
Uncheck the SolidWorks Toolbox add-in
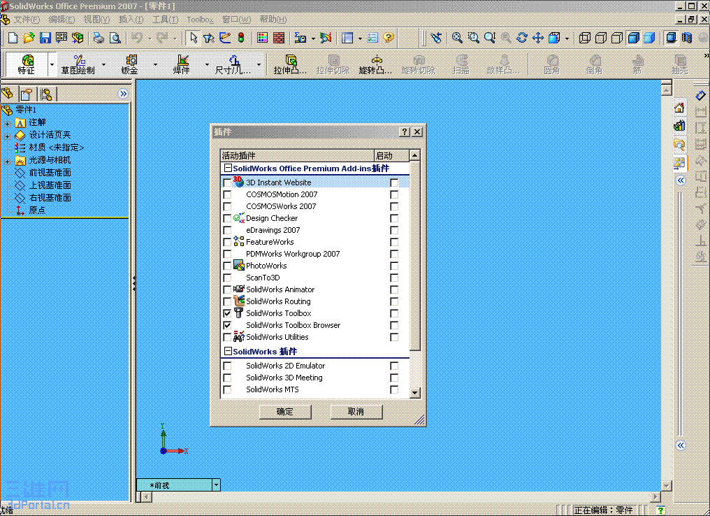pyautogui.click(x=226, y=313)
